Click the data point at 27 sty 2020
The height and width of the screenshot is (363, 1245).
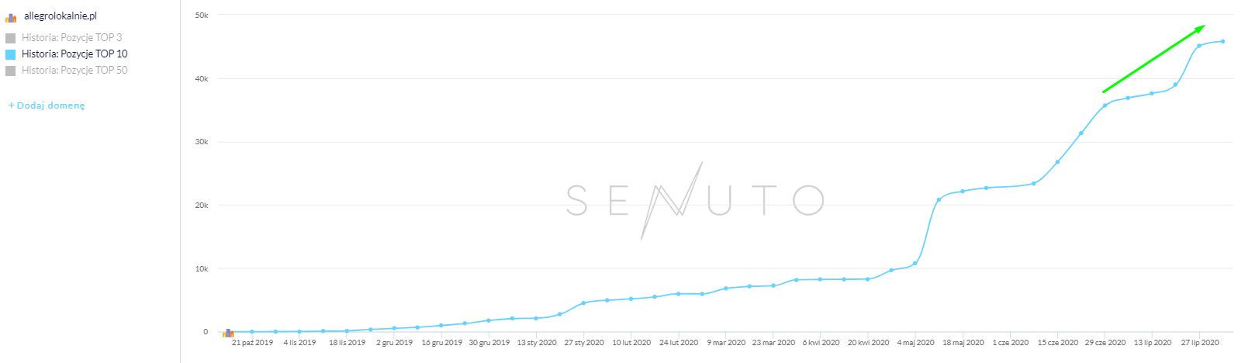point(583,302)
